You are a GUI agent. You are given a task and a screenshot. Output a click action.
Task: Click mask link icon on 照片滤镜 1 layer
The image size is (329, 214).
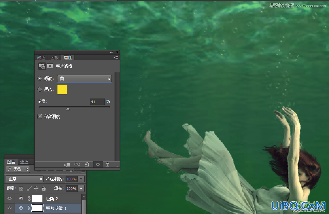[29, 208]
